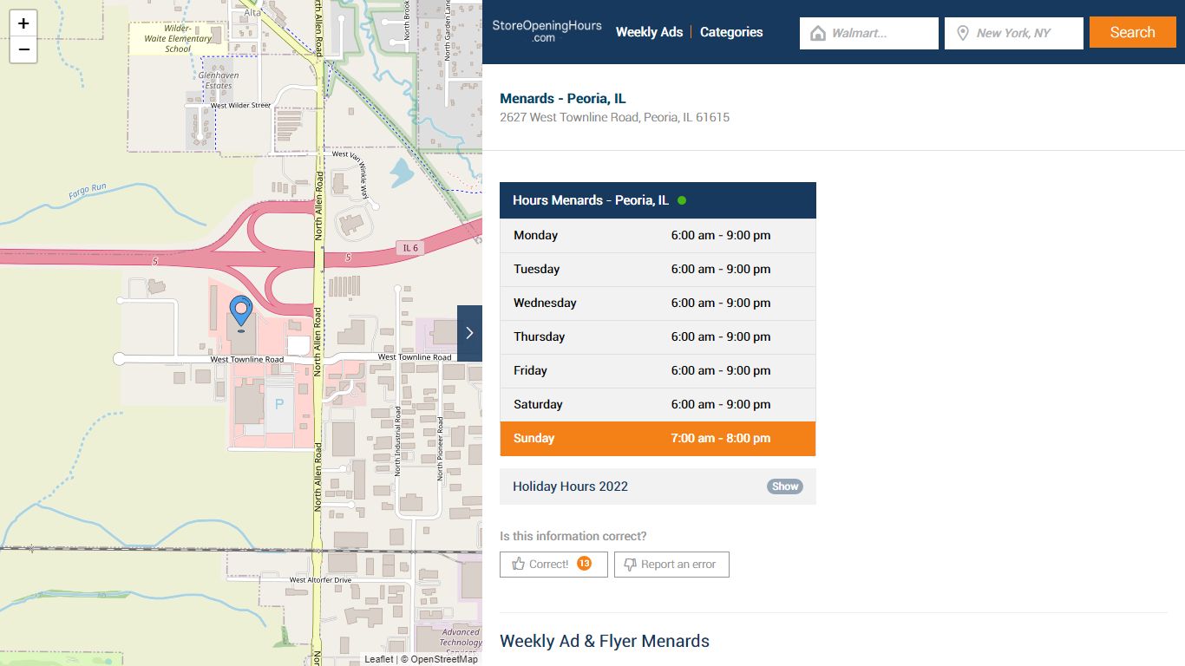
Task: Collapse the map with arrow toggle
Action: (469, 333)
